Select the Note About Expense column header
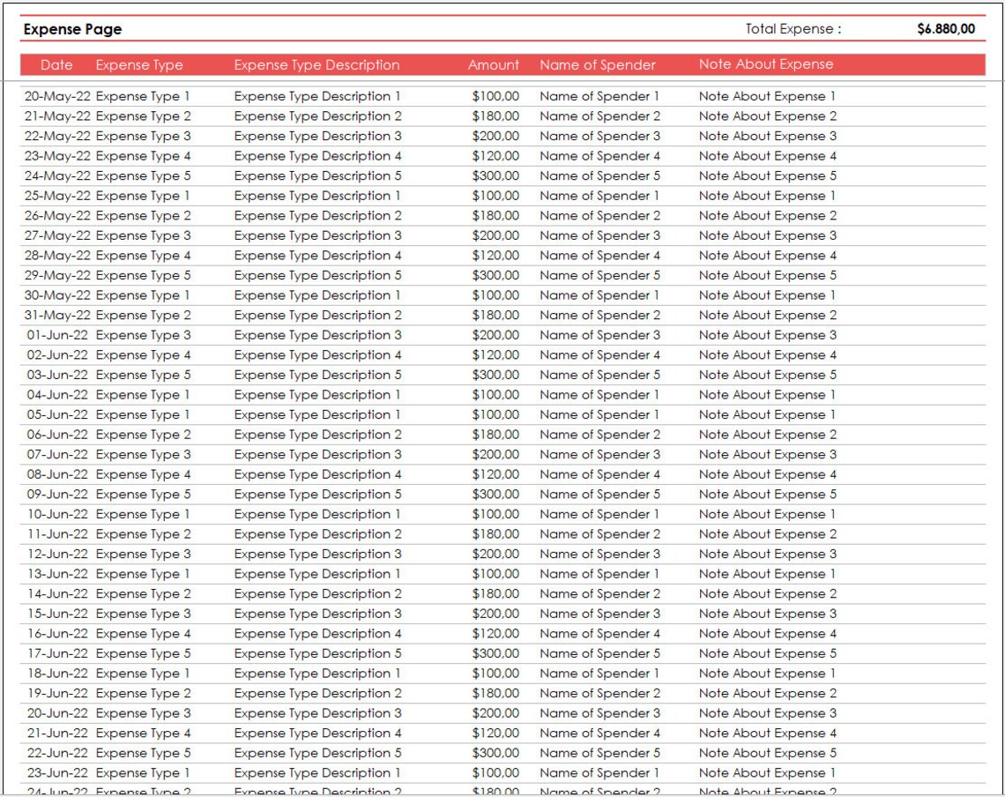The image size is (1005, 797). tap(768, 63)
